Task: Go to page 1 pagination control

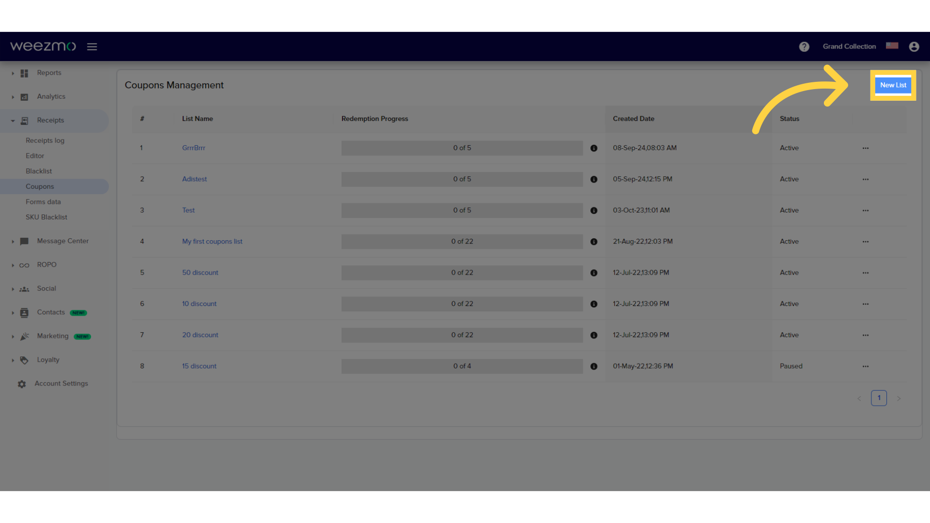Action: click(879, 398)
